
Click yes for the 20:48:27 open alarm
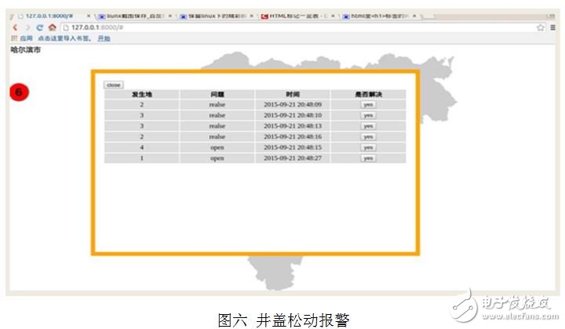point(367,158)
